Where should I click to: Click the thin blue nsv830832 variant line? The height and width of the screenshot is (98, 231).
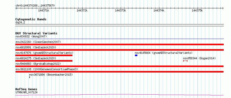119,39
